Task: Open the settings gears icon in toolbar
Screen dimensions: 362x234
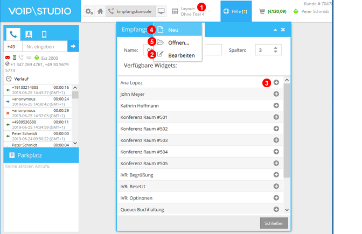Action: [x=89, y=11]
